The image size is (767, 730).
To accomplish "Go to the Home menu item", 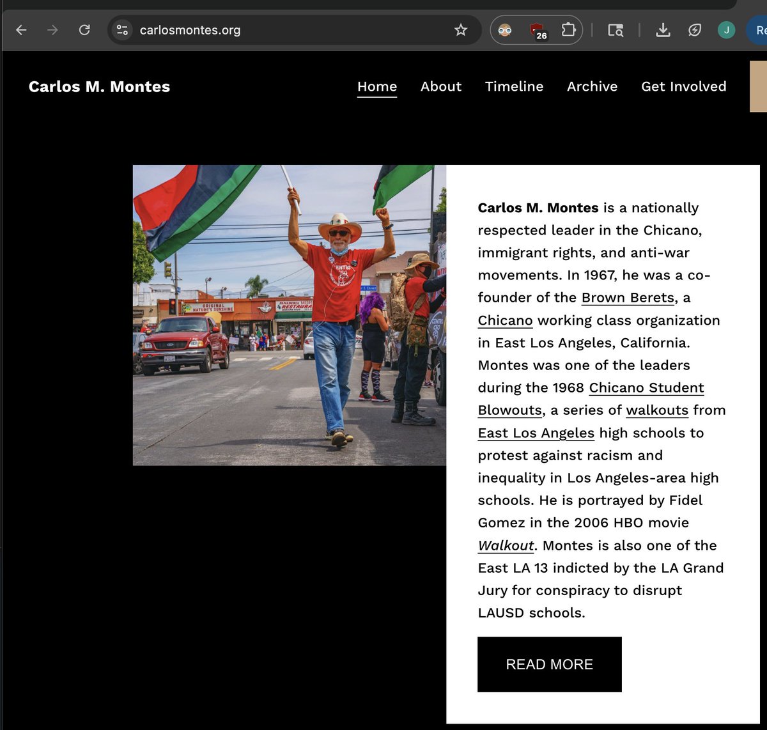I will pos(377,86).
